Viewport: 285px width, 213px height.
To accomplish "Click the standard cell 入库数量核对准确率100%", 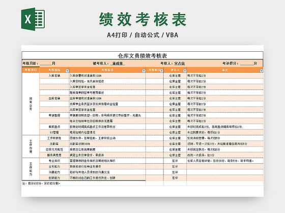I will coord(107,76).
